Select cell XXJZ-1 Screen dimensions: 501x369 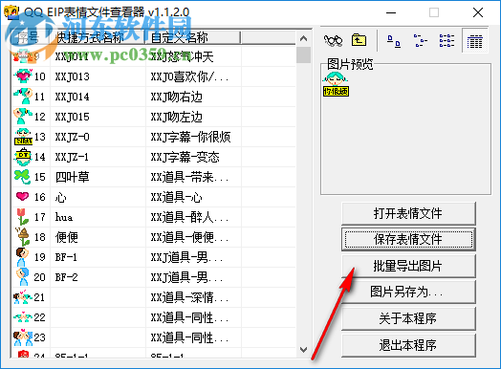(72, 157)
